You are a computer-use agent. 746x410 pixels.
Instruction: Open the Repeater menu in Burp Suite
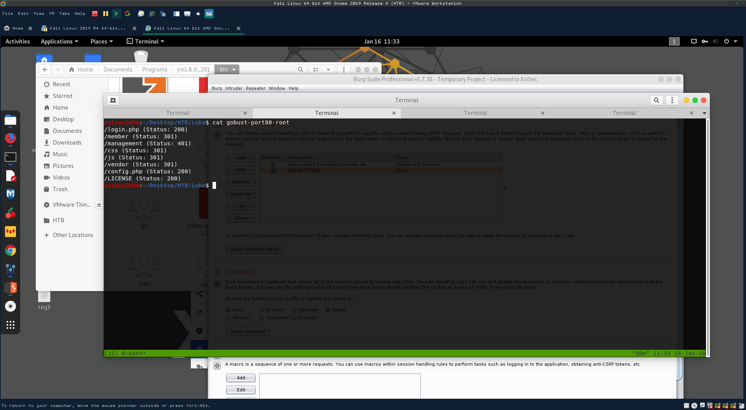click(x=256, y=88)
